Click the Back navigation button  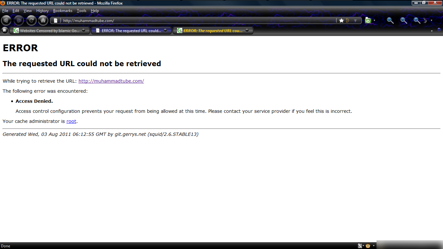tap(6, 20)
